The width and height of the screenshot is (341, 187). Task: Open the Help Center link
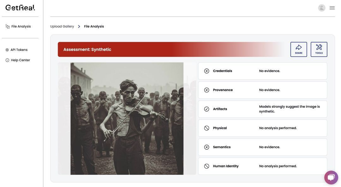[21, 60]
